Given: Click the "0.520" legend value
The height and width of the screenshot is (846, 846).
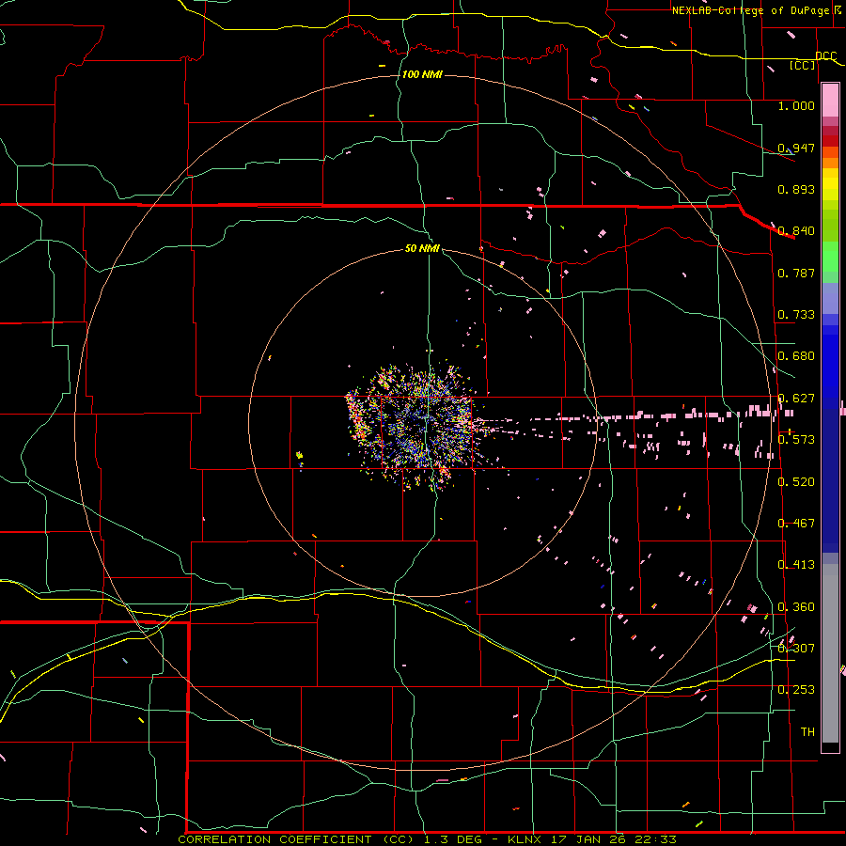Looking at the screenshot, I should coord(796,482).
